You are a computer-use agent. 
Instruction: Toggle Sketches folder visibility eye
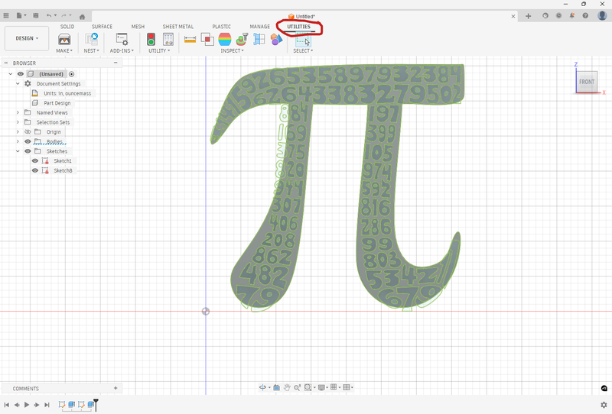(28, 151)
